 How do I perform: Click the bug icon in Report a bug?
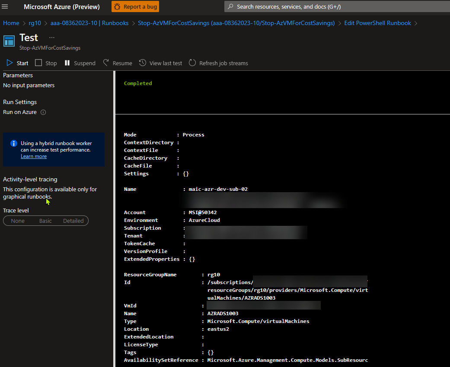click(x=117, y=6)
